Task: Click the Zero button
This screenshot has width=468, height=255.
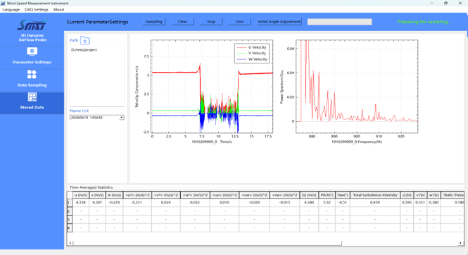Action: click(239, 22)
